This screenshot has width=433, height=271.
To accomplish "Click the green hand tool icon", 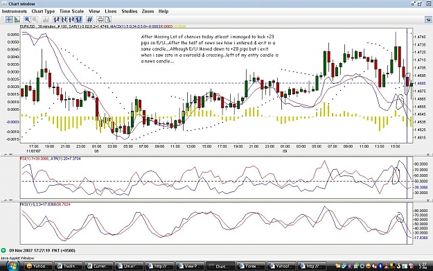I will point(17,19).
